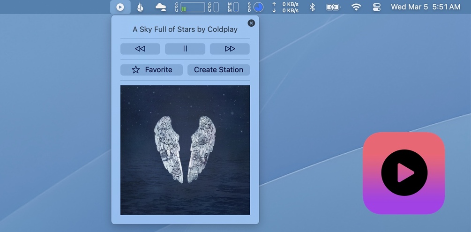
Task: Open the flame icon in menu bar
Action: pyautogui.click(x=140, y=7)
